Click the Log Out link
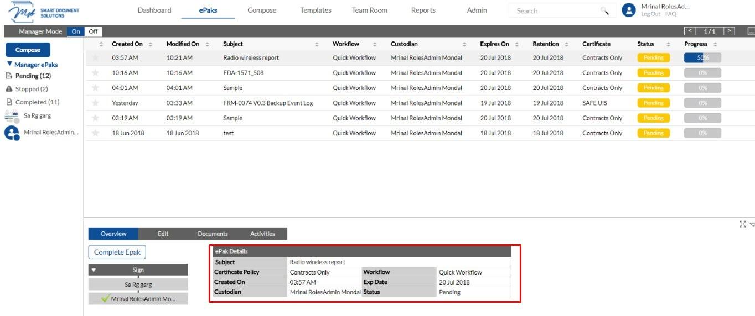The height and width of the screenshot is (316, 755). pos(650,14)
